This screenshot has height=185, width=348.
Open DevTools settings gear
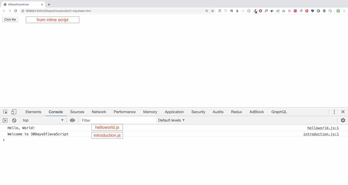[x=343, y=120]
